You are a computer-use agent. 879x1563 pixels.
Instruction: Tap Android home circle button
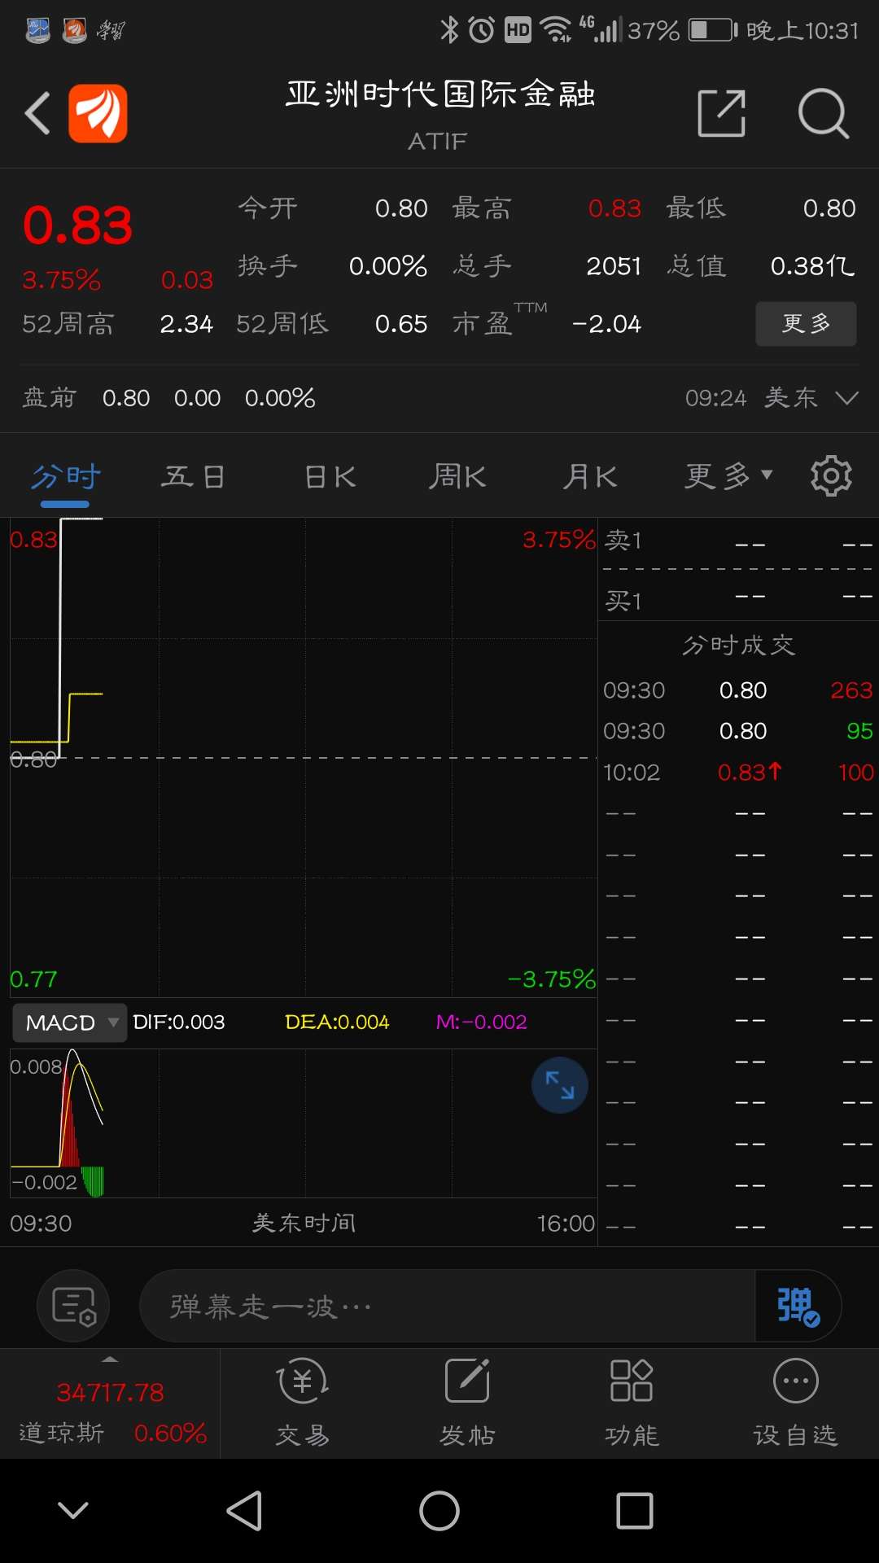[x=439, y=1511]
